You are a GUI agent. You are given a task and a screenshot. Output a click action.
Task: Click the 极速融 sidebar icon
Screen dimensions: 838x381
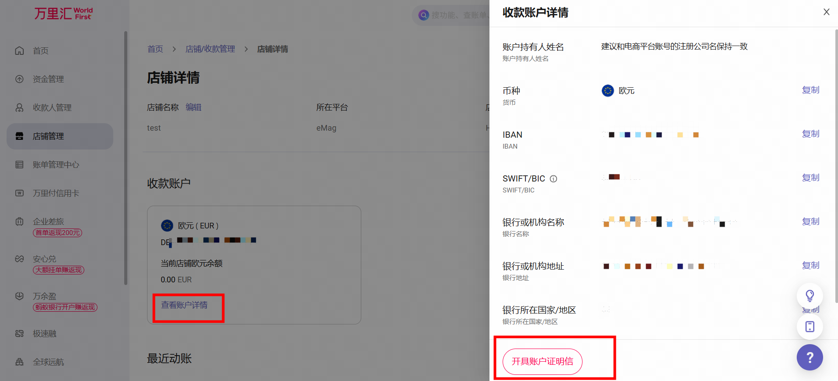click(19, 333)
